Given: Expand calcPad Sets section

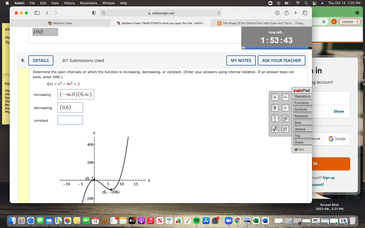Looking at the screenshot, I should pyautogui.click(x=302, y=123).
